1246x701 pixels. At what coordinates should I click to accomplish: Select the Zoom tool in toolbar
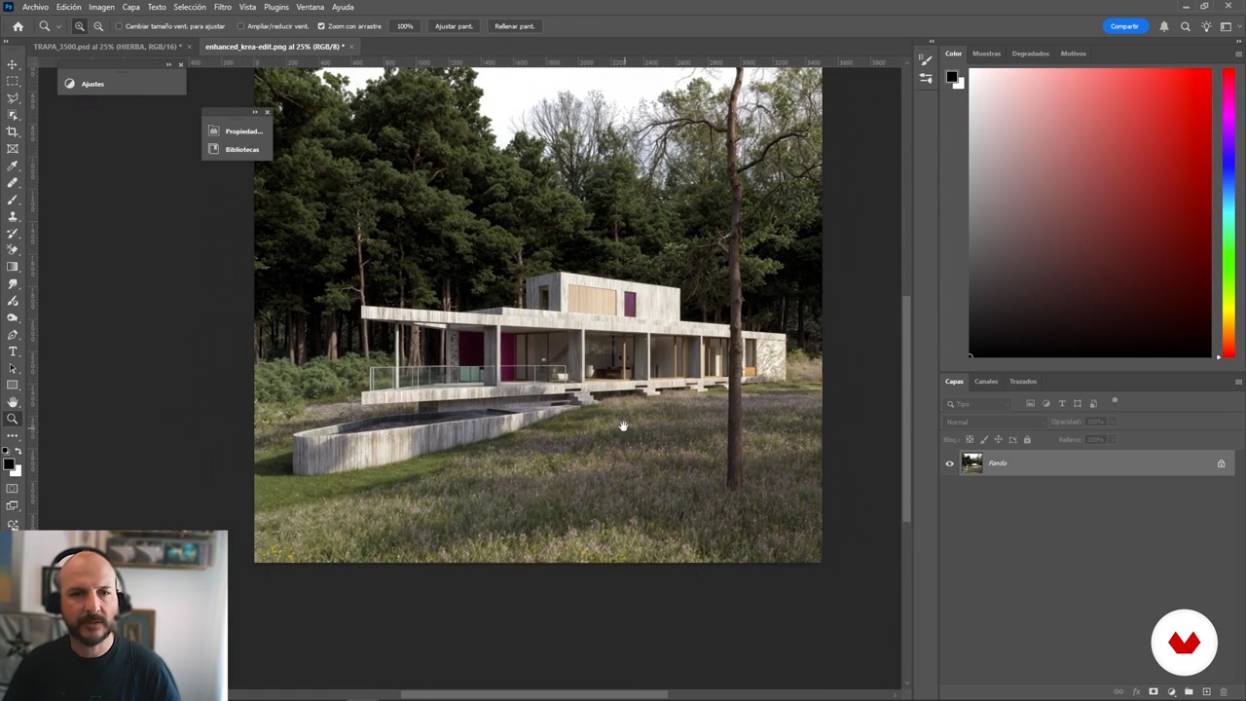[x=13, y=420]
